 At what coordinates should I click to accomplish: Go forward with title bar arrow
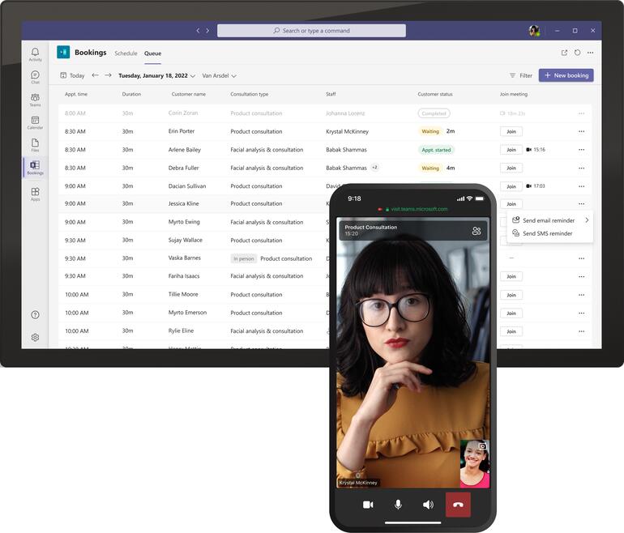pos(207,30)
